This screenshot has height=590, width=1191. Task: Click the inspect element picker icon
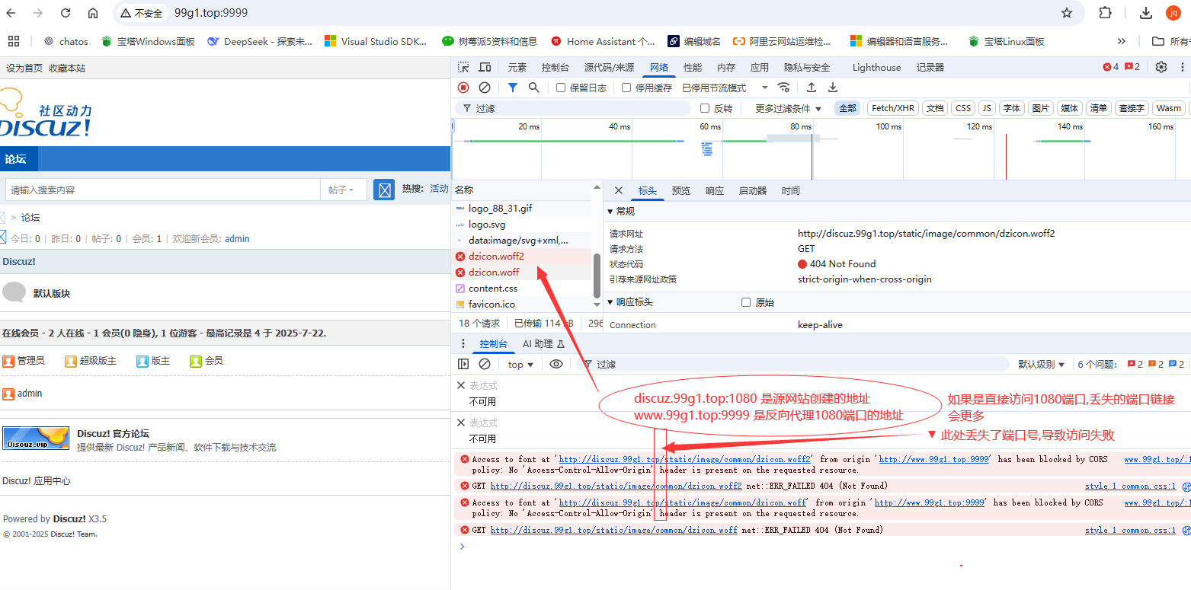pyautogui.click(x=463, y=67)
